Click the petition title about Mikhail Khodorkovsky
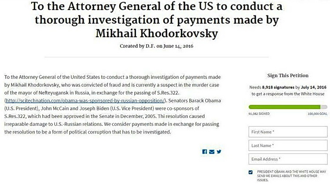 pos(157,20)
